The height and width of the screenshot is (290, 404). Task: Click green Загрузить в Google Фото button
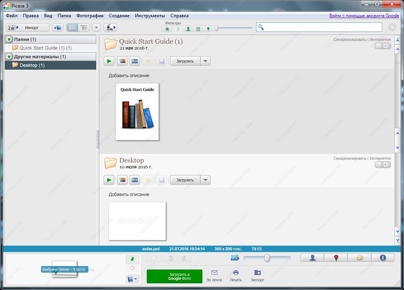click(x=174, y=276)
